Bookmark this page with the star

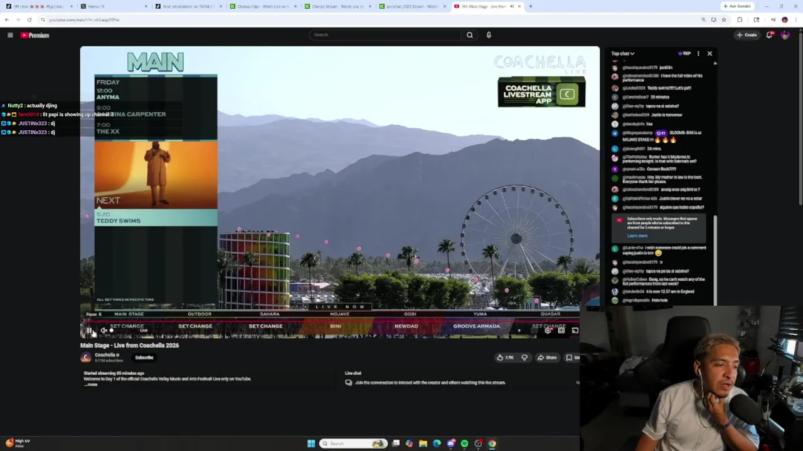(723, 19)
